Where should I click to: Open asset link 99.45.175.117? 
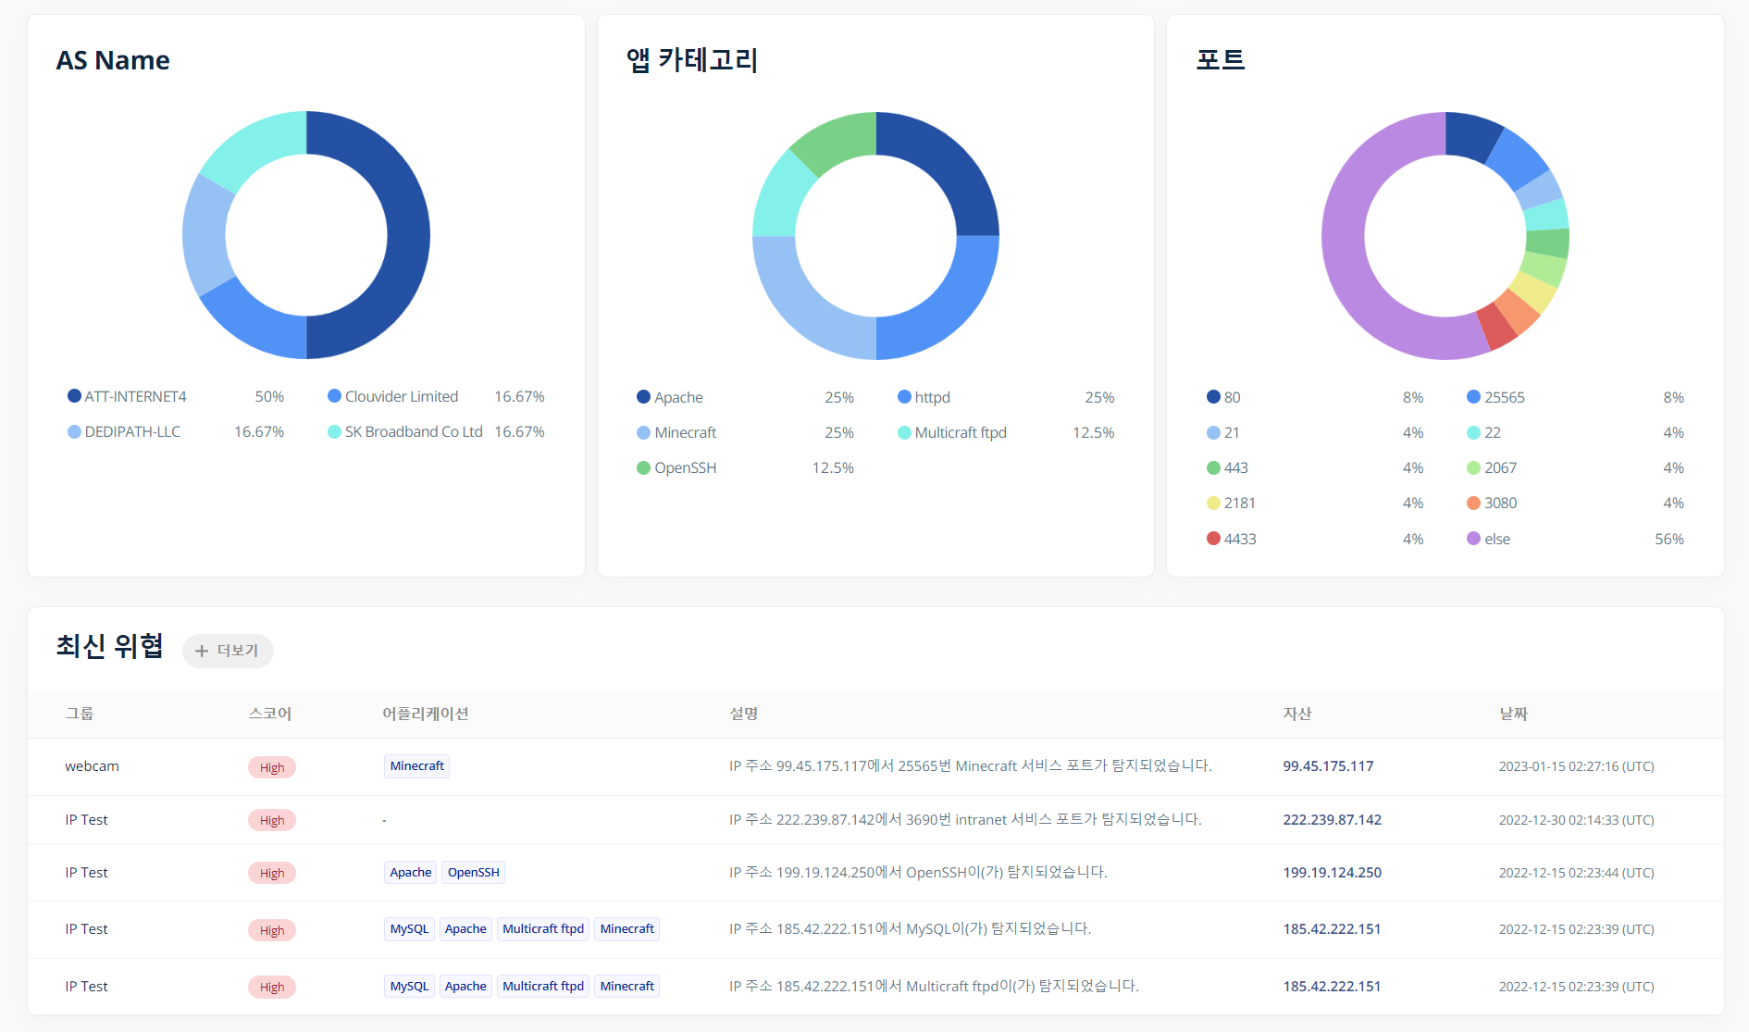[x=1328, y=766]
